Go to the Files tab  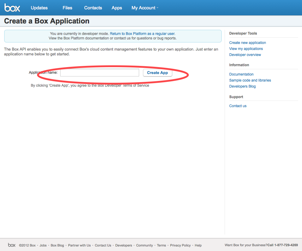67,8
